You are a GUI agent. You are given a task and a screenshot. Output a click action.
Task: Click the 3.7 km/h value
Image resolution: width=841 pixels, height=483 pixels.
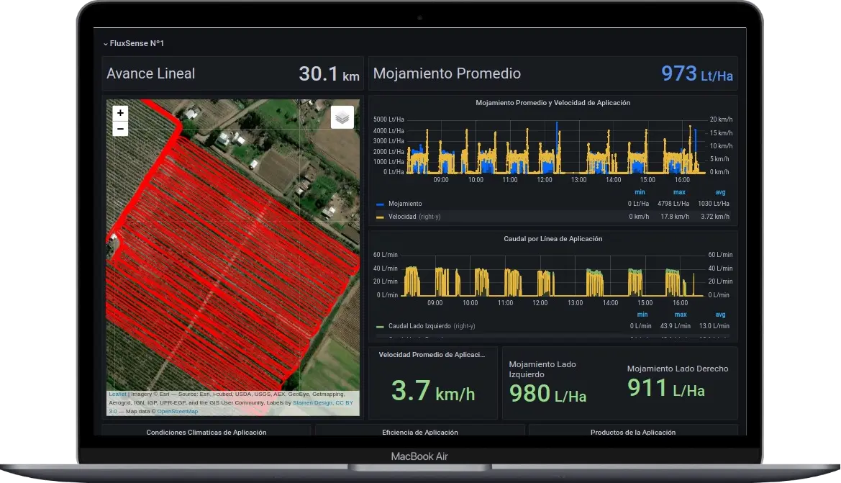point(433,391)
